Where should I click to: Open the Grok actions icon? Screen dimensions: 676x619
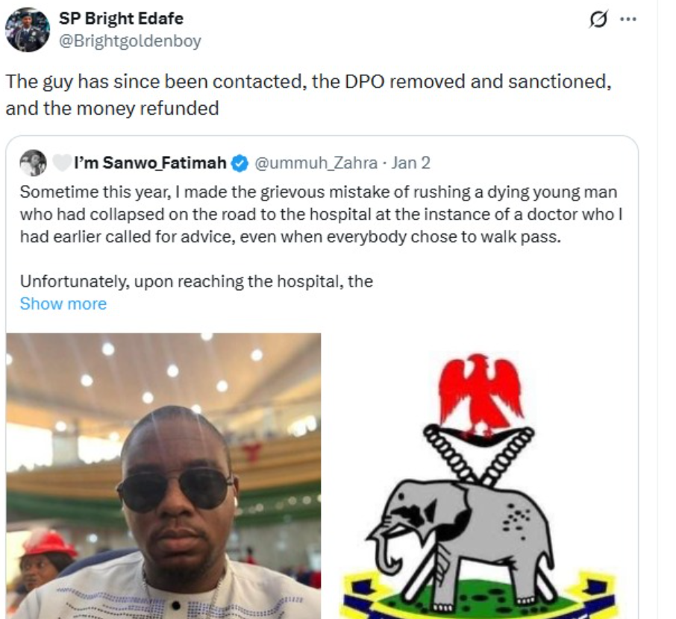pyautogui.click(x=598, y=20)
